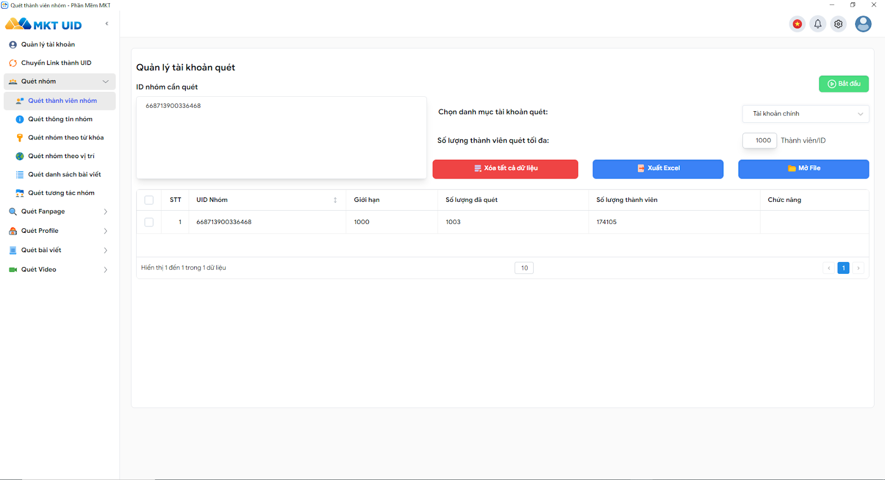Click the Vietnam flag language icon
The height and width of the screenshot is (480, 885).
(x=797, y=24)
